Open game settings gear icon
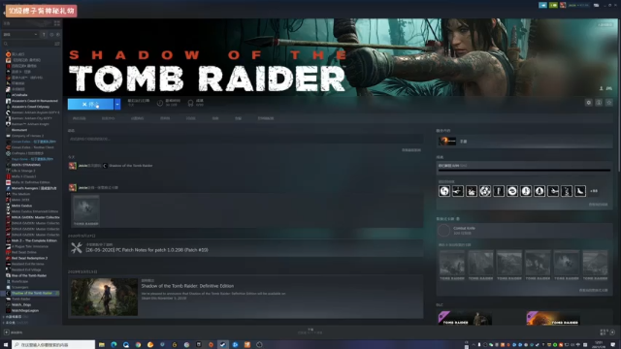 coord(589,103)
